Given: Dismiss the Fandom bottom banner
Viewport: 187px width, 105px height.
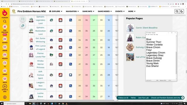Looking at the screenshot, I should [182, 98].
